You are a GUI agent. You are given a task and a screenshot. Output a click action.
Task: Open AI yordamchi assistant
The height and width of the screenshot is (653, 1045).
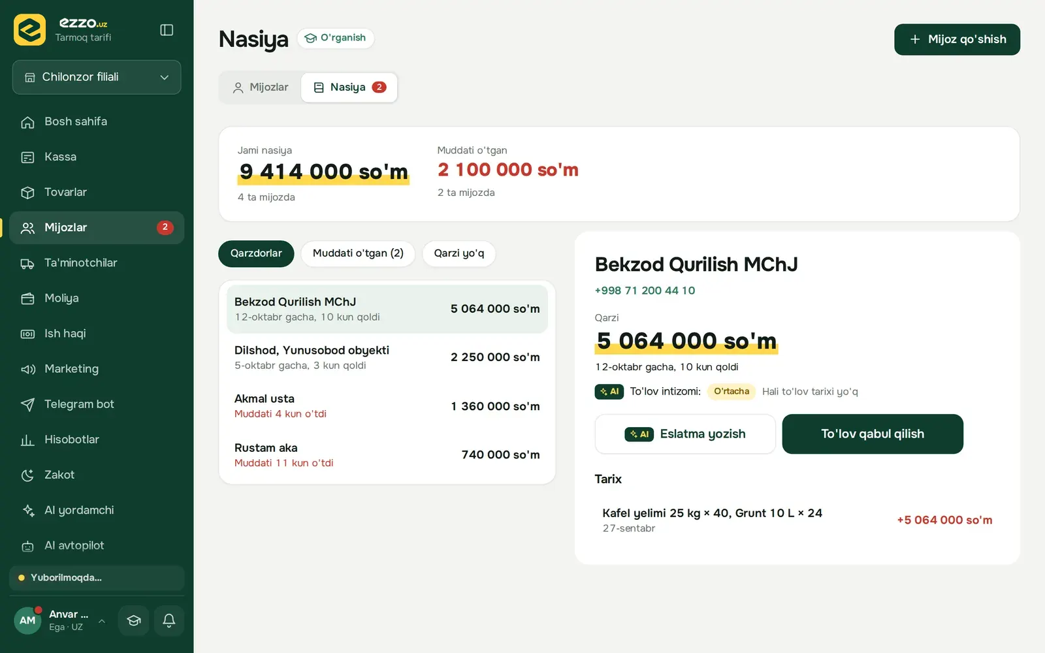[97, 510]
